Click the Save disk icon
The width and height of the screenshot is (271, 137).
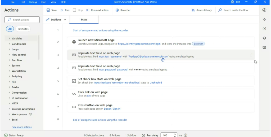pyautogui.click(x=48, y=10)
